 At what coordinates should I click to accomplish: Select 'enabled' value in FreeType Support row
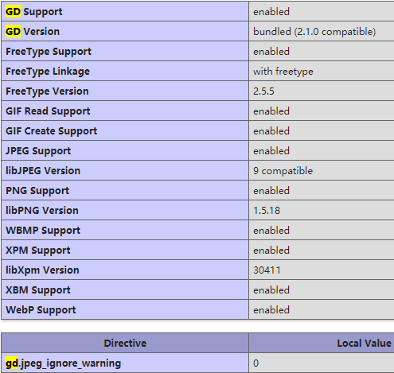tap(271, 52)
